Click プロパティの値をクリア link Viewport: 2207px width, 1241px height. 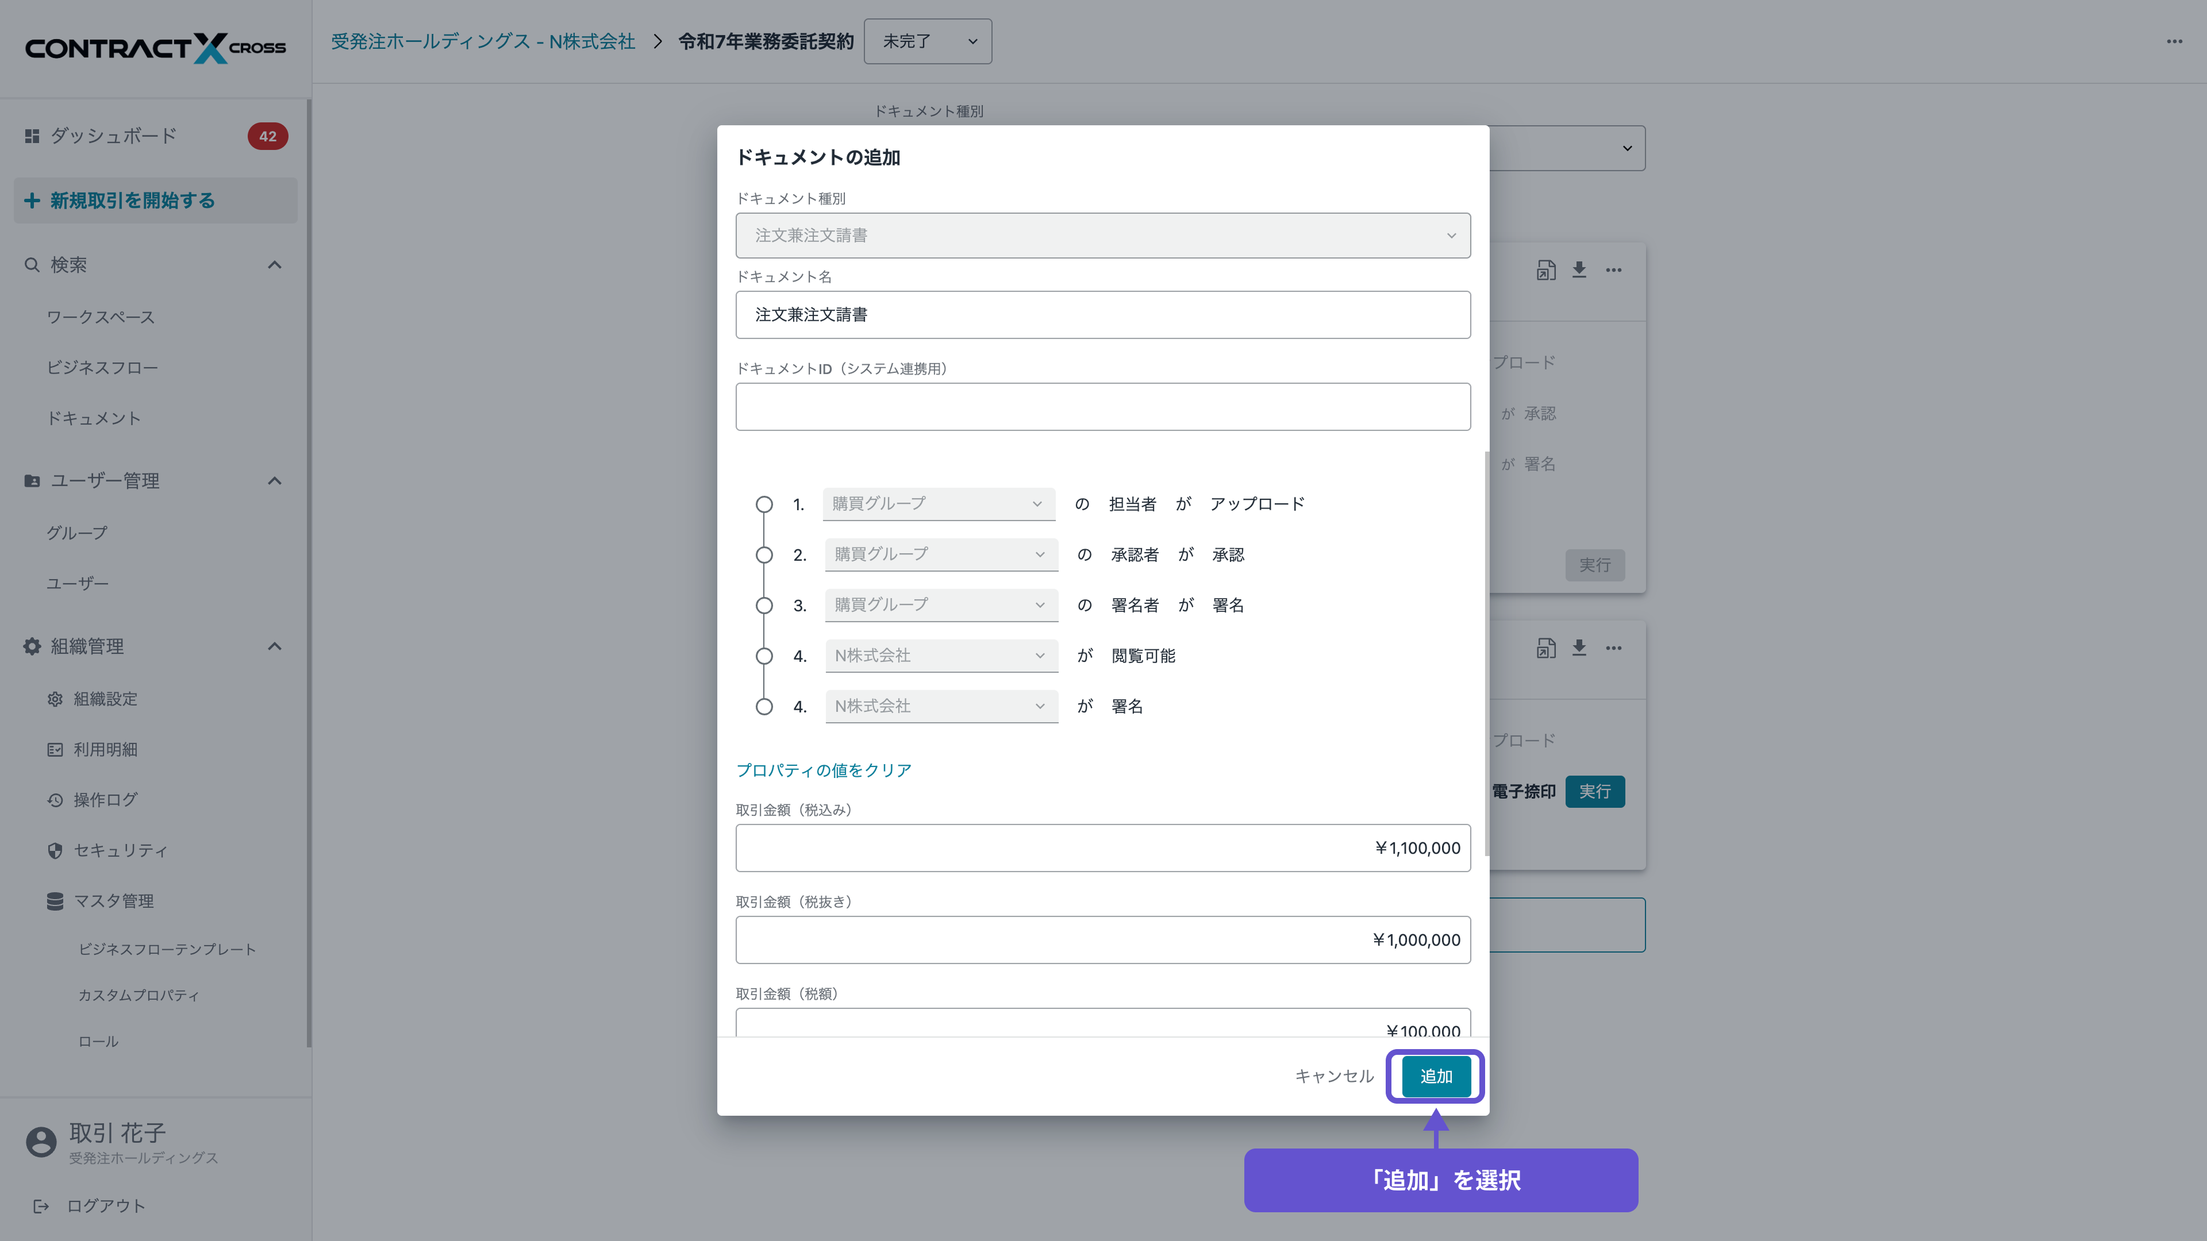coord(824,770)
